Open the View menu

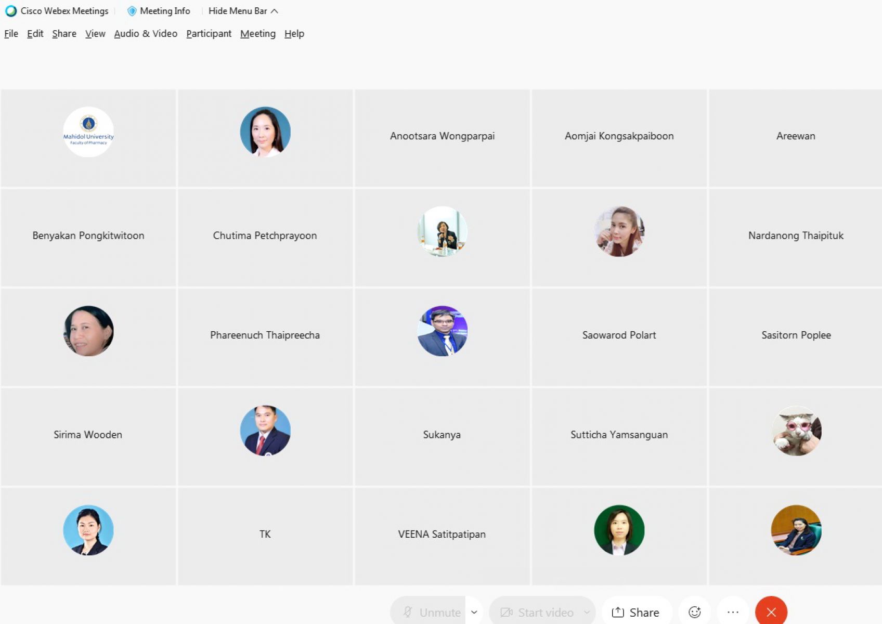(x=95, y=34)
